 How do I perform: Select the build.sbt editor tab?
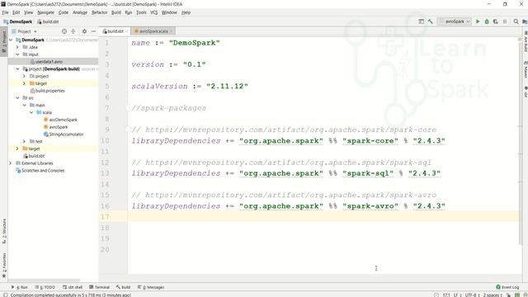tap(115, 31)
